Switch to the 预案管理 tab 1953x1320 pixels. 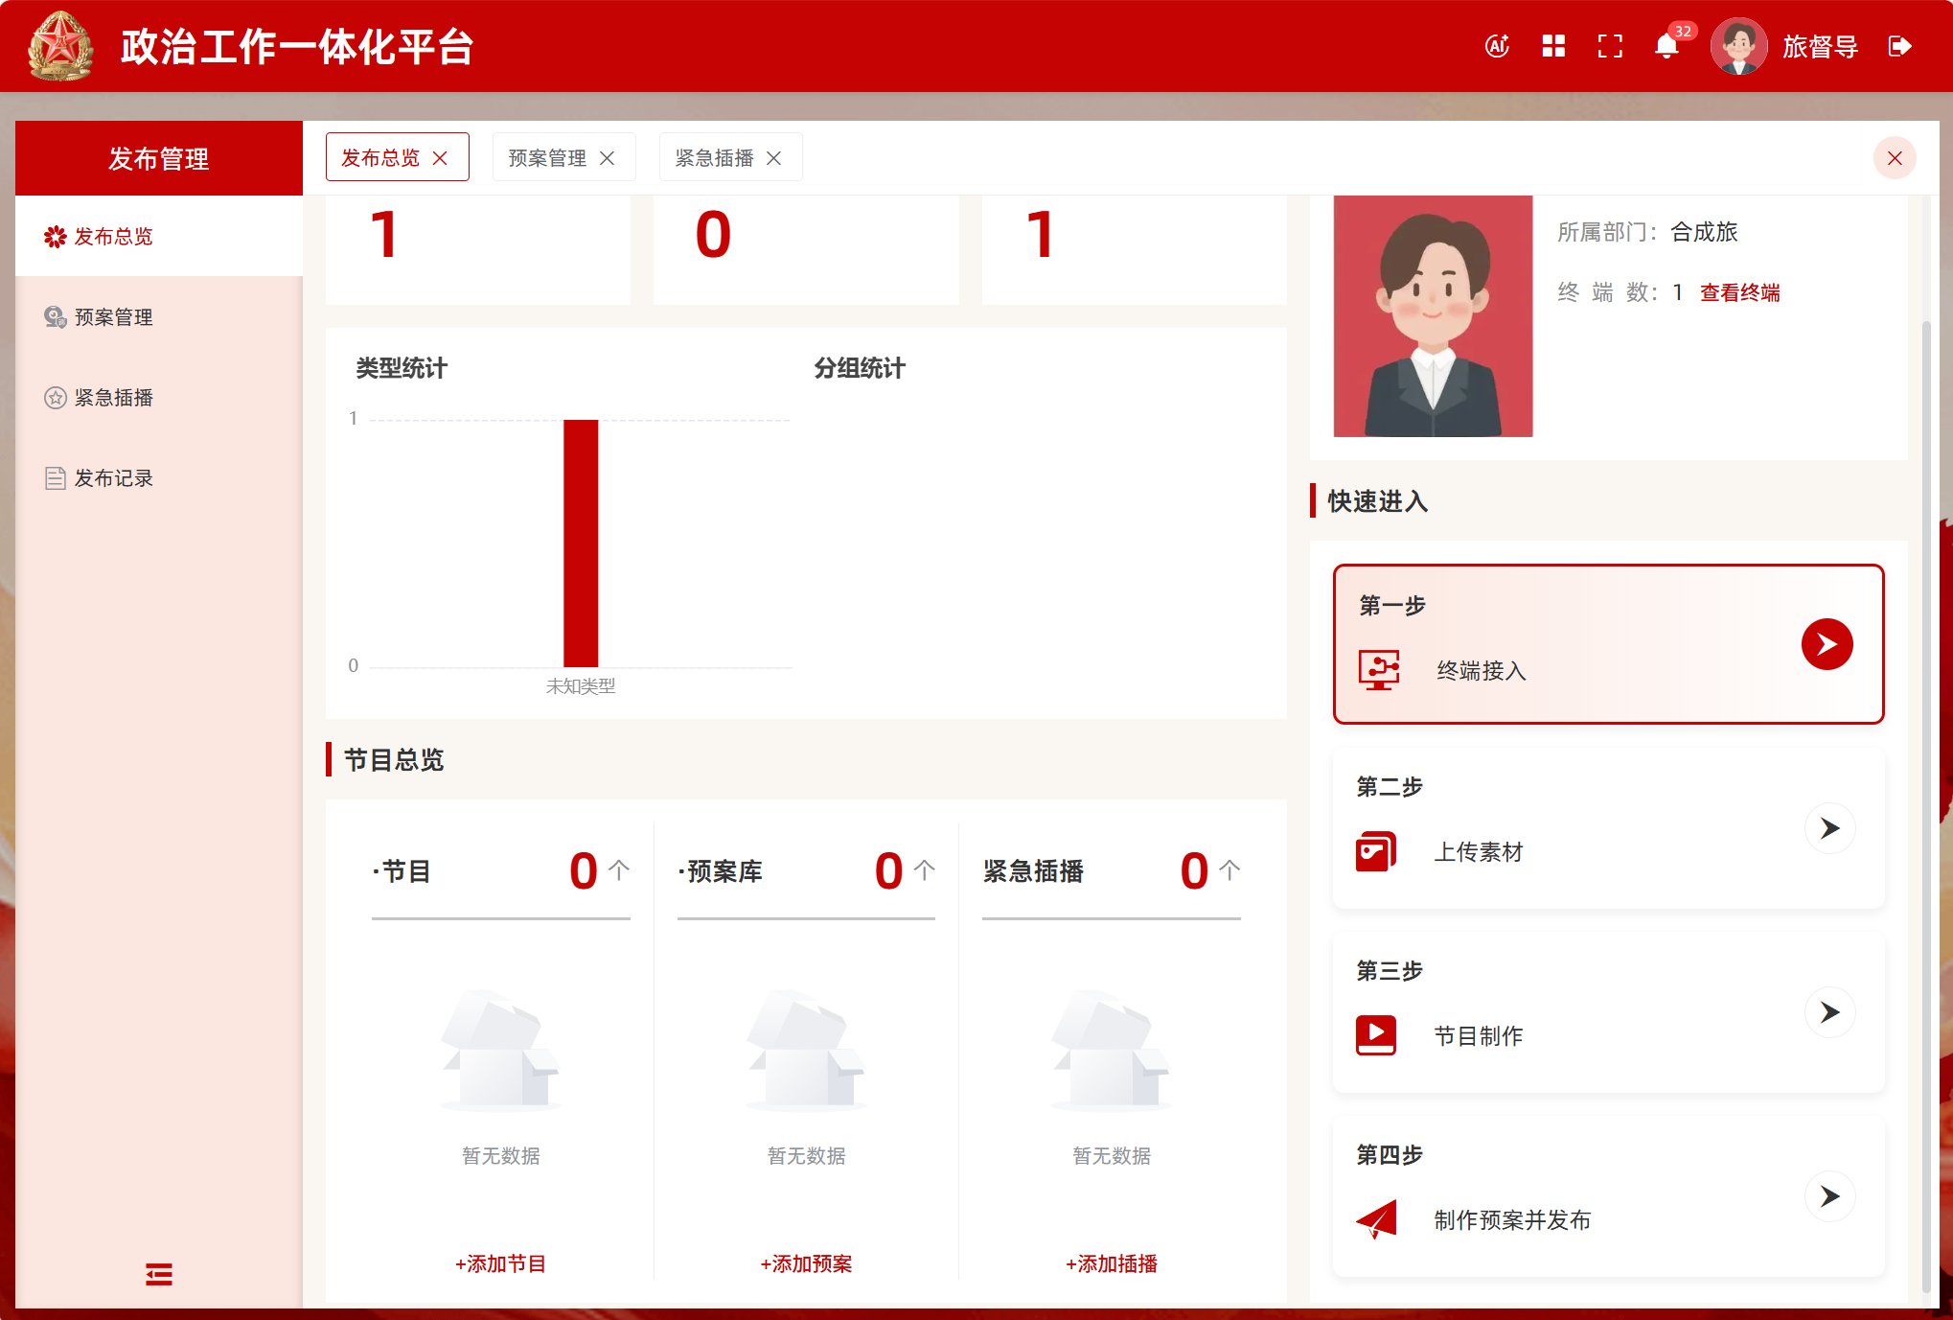pos(547,158)
